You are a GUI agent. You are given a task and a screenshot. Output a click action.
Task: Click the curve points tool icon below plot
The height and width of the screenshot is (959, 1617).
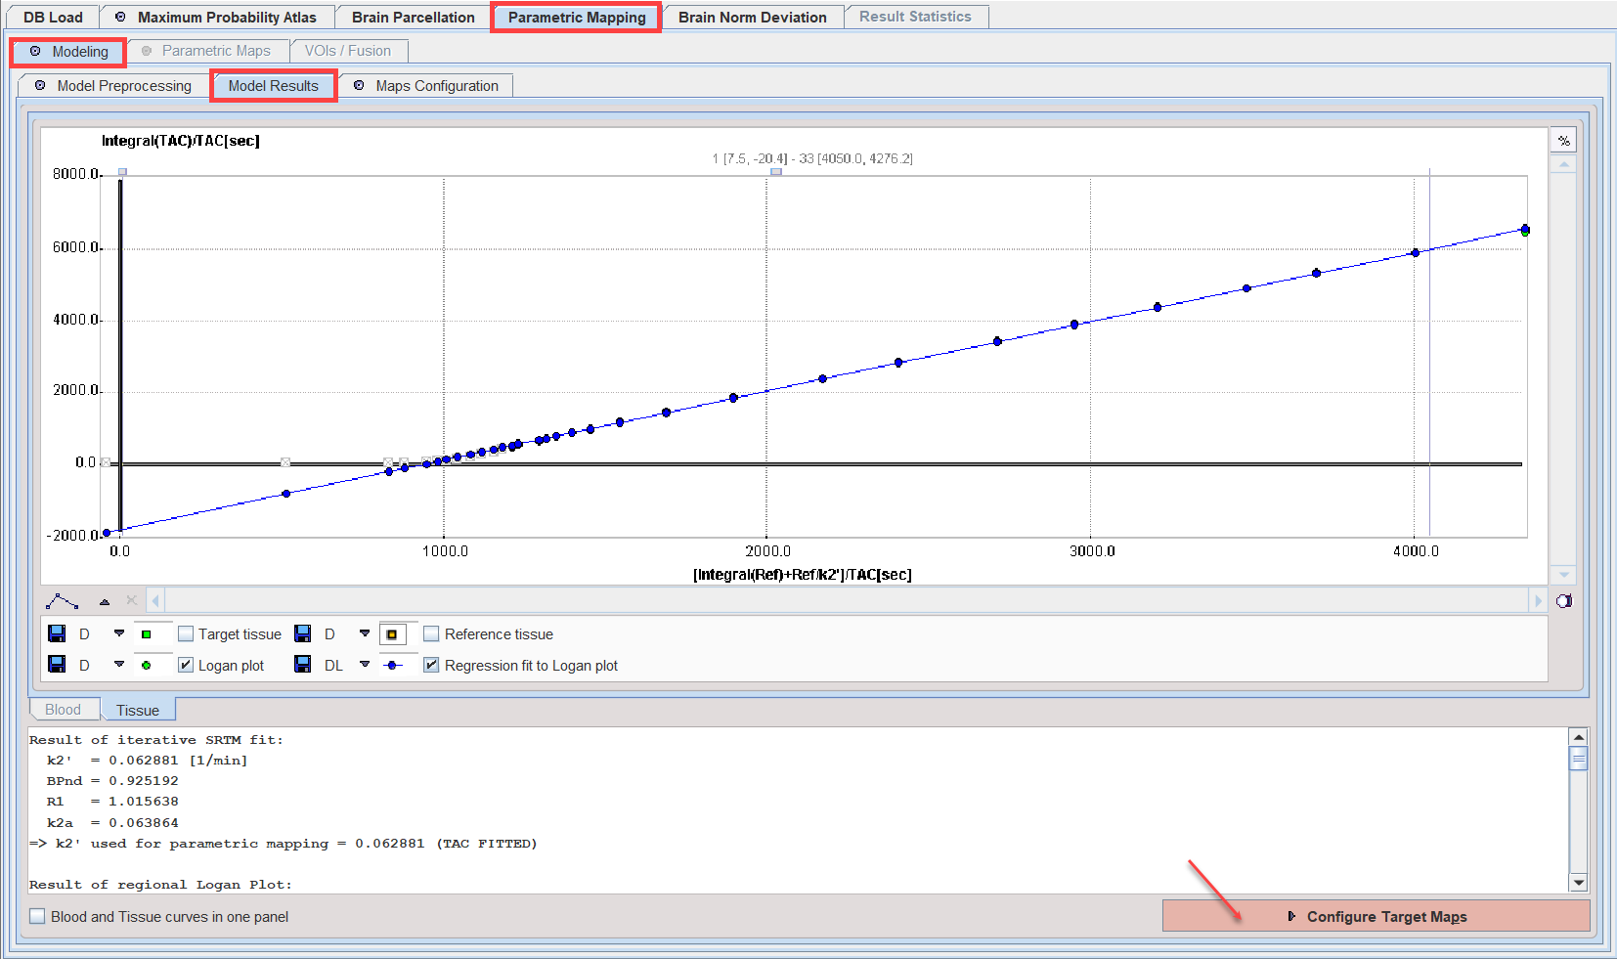(x=62, y=600)
